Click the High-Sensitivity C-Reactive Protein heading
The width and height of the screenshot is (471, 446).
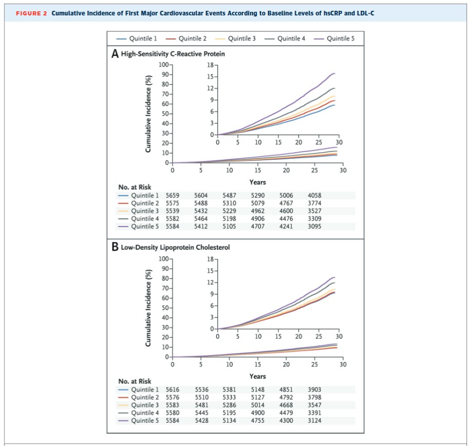[x=173, y=53]
